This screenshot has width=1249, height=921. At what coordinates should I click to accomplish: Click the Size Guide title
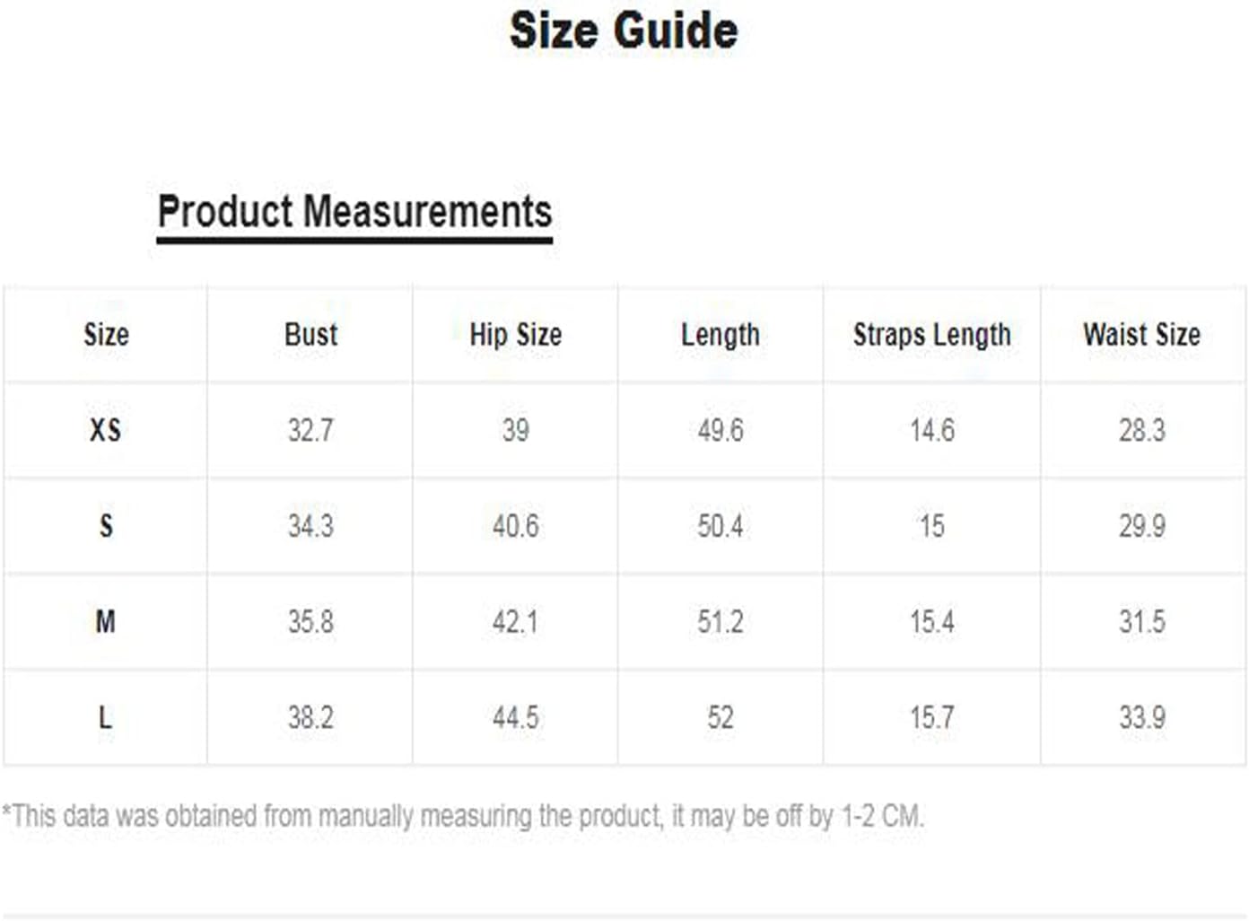coord(624,31)
